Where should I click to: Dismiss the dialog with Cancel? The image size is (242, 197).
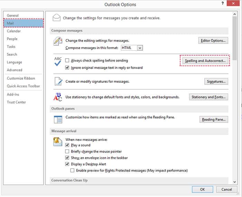pos(226,189)
